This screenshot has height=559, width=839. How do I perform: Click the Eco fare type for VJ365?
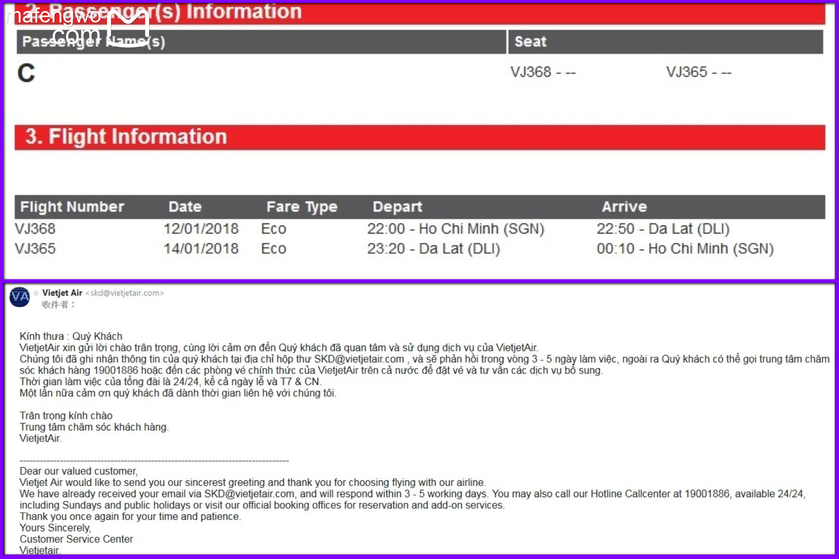point(274,249)
